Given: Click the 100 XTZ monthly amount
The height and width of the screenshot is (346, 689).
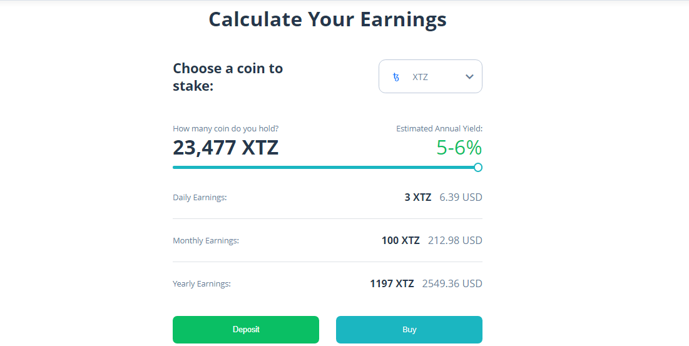Looking at the screenshot, I should pos(401,240).
